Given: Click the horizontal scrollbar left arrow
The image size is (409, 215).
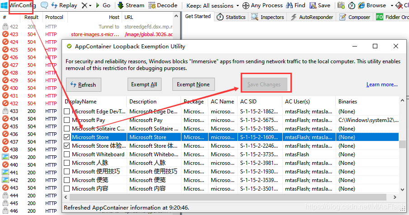Looking at the screenshot, I should pyautogui.click(x=66, y=197).
